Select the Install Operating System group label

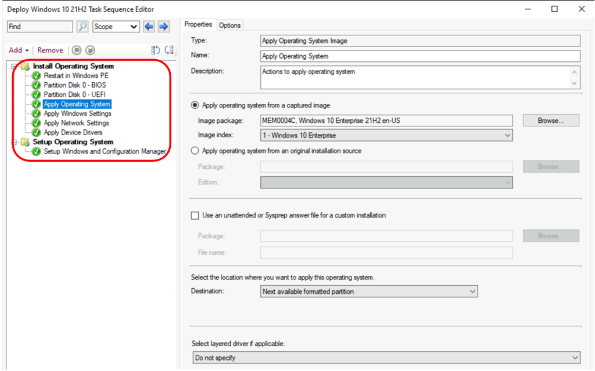73,66
